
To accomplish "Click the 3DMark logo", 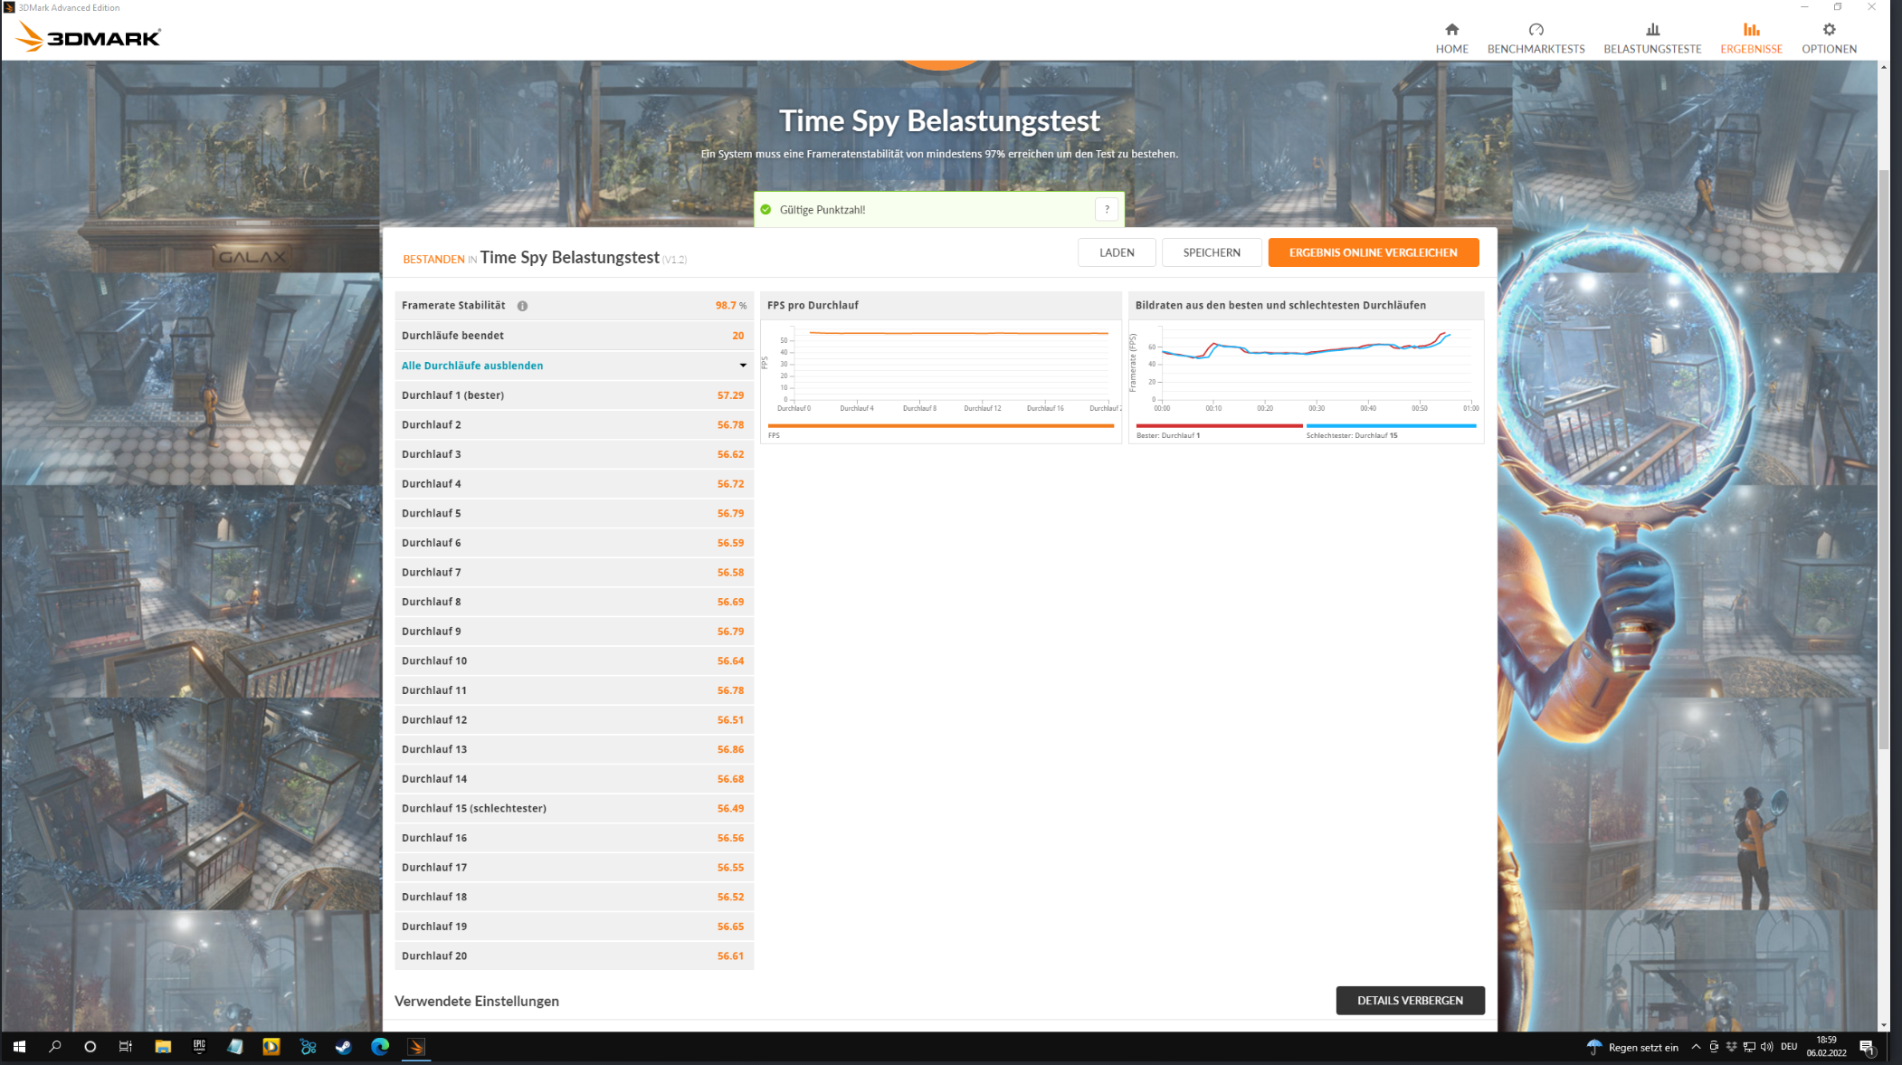I will click(89, 37).
